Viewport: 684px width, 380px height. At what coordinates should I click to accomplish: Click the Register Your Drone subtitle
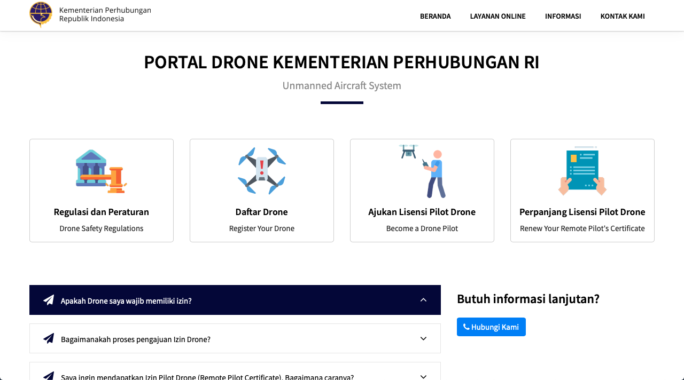click(262, 228)
